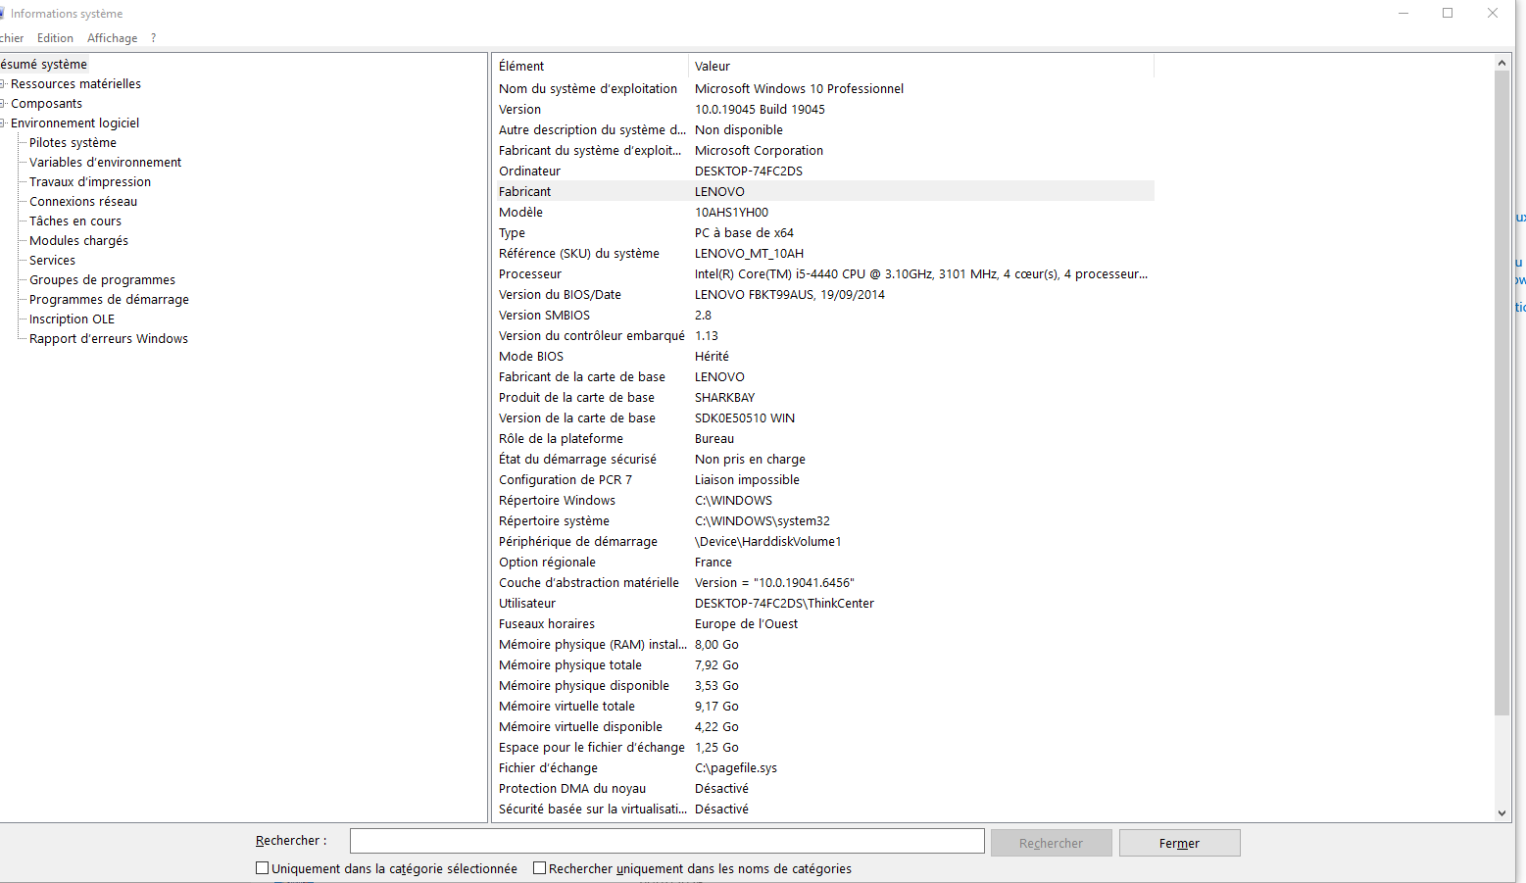Select the Mémoire physique totale row
The width and height of the screenshot is (1526, 883).
823,664
